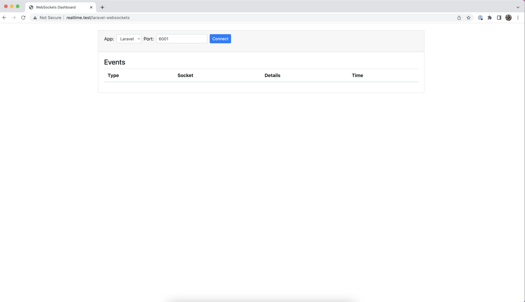The height and width of the screenshot is (302, 525).
Task: Click the share/upload icon in toolbar
Action: (x=459, y=17)
